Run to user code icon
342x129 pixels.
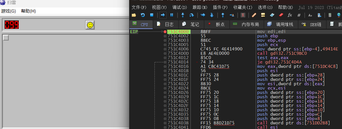pyautogui.click(x=232, y=15)
